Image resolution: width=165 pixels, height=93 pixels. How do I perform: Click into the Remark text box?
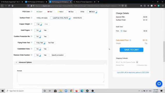(x=61, y=78)
